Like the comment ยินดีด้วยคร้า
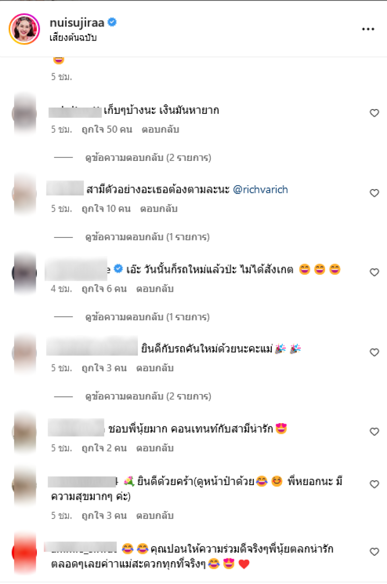This screenshot has height=584, width=387. (x=374, y=484)
